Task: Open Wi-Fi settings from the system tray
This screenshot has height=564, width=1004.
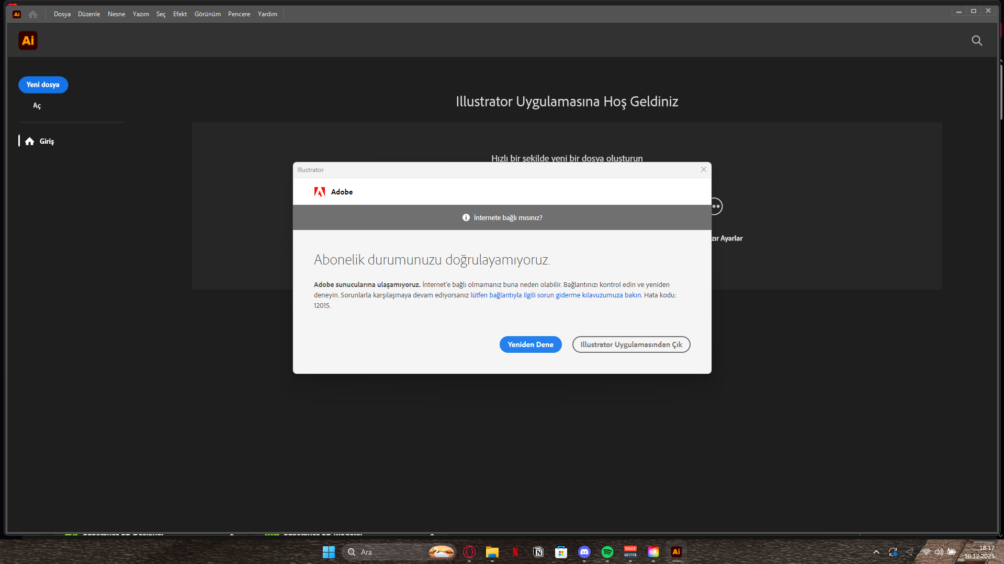Action: pos(927,552)
